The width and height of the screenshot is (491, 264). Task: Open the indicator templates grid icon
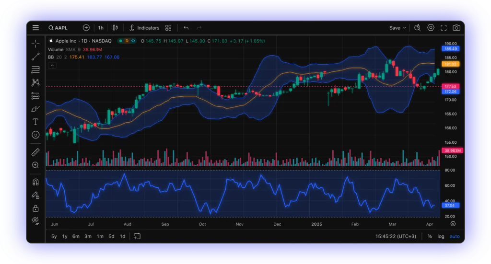168,28
